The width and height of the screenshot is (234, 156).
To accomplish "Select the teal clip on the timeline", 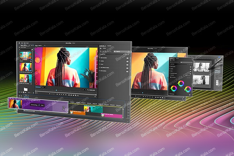I will coord(93,109).
